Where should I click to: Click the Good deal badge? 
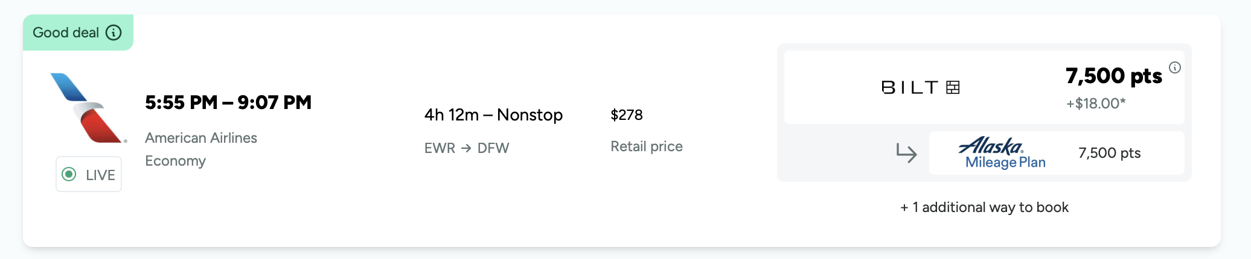tap(78, 33)
